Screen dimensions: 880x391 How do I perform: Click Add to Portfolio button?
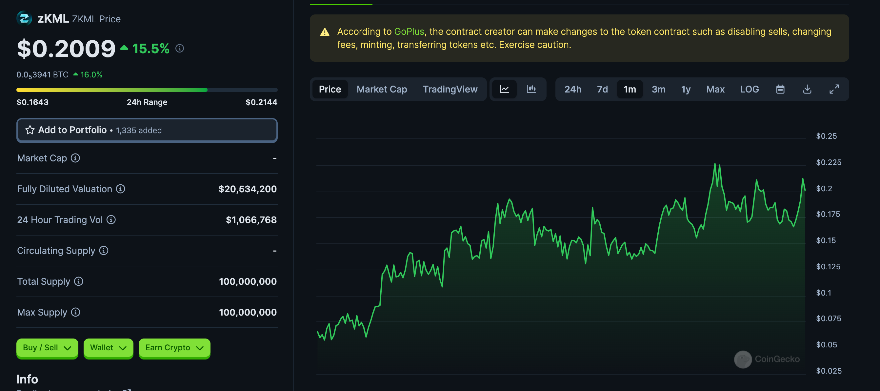point(147,130)
